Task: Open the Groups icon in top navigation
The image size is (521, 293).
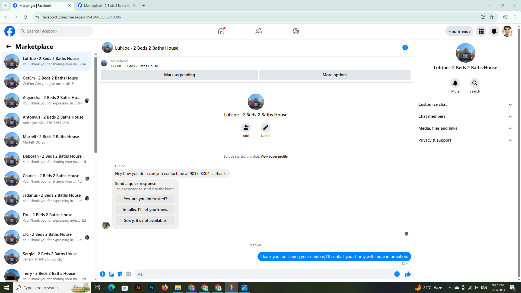Action: click(296, 31)
